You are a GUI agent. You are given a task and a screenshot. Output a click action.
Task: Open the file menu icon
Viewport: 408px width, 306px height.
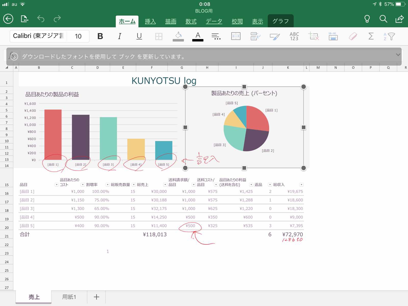tap(24, 19)
